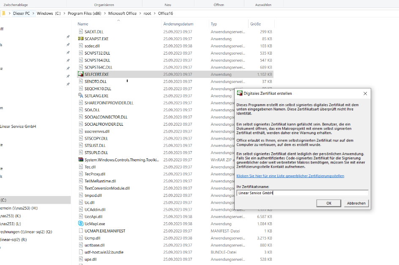The height and width of the screenshot is (265, 399).
Task: Go to Microsoft Office breadcrumb folder
Action: click(x=123, y=13)
